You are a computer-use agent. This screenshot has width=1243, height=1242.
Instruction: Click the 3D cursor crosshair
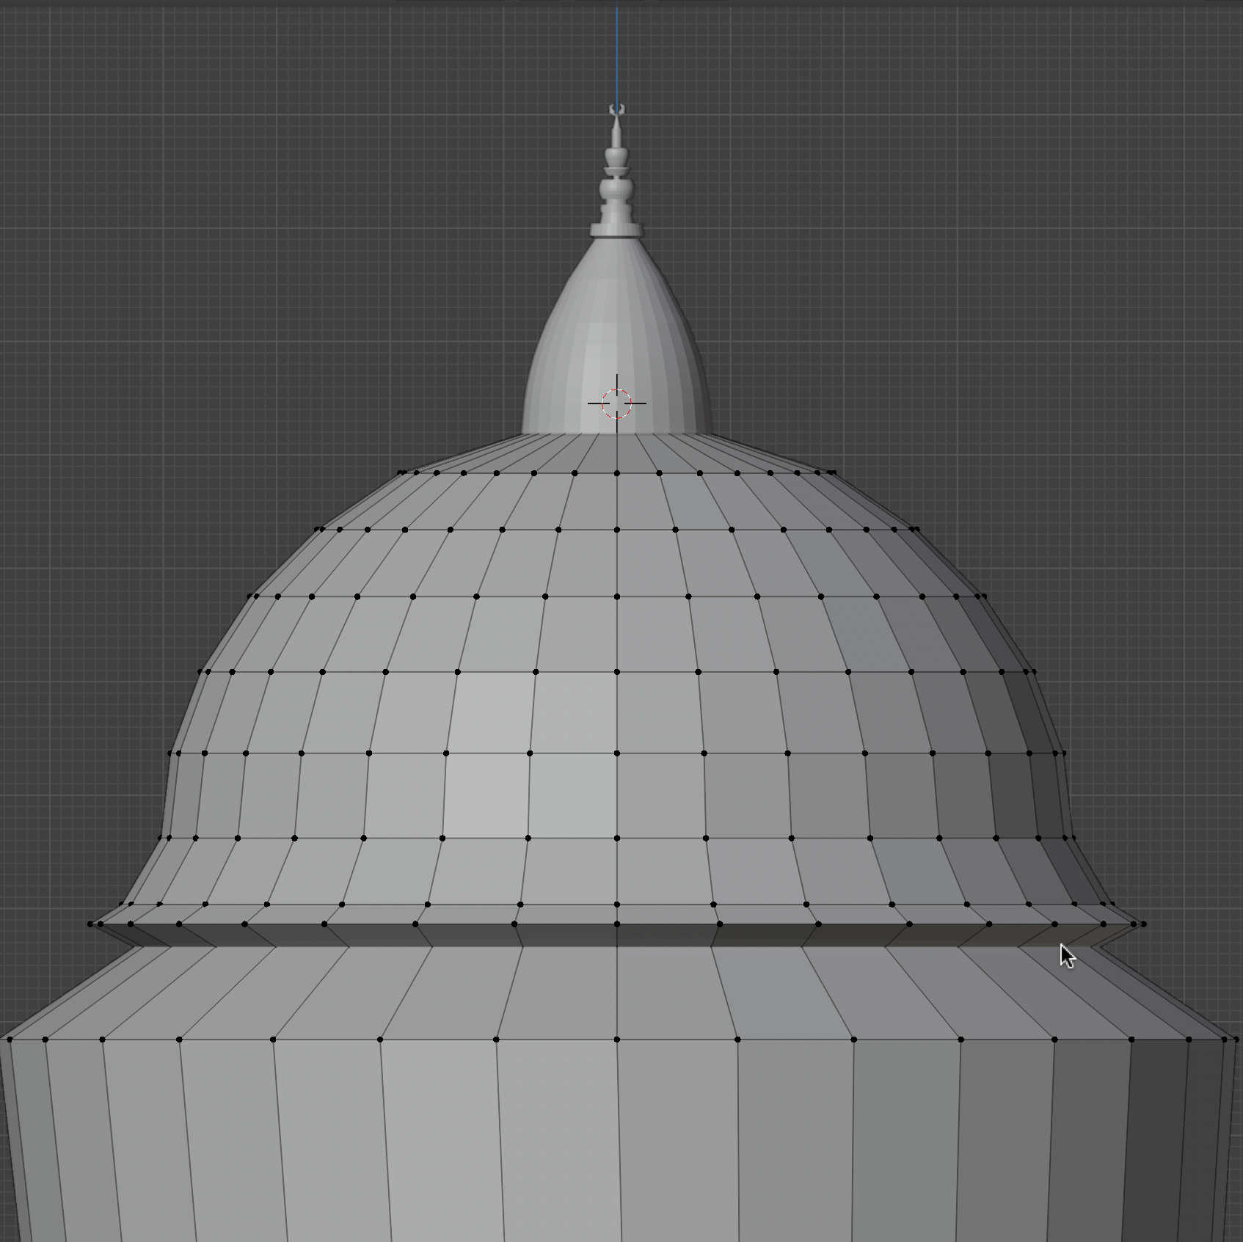(x=616, y=403)
